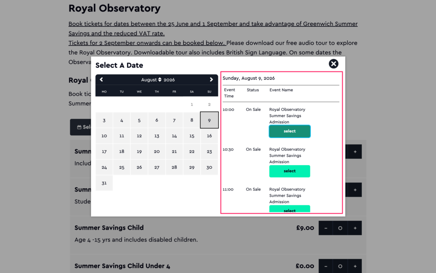The width and height of the screenshot is (436, 273).
Task: Open the August month dropdown
Action: (151, 79)
